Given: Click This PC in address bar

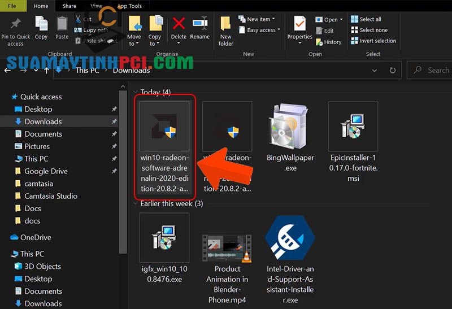Looking at the screenshot, I should tap(87, 71).
